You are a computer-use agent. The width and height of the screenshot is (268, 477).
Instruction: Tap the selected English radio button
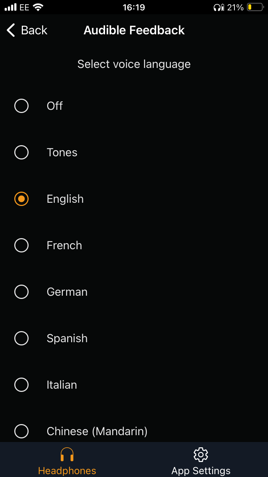(21, 199)
